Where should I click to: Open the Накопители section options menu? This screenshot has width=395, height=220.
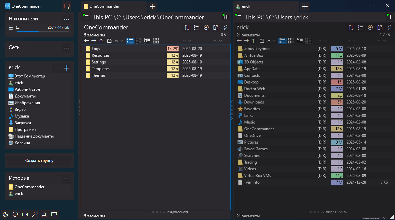click(67, 19)
